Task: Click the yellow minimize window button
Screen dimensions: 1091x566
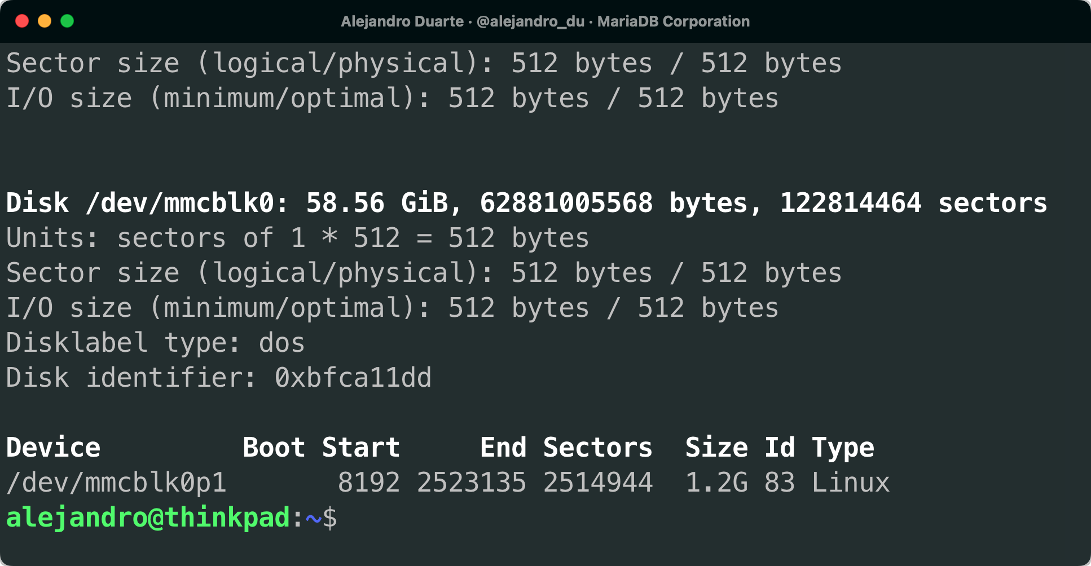Action: 45,21
